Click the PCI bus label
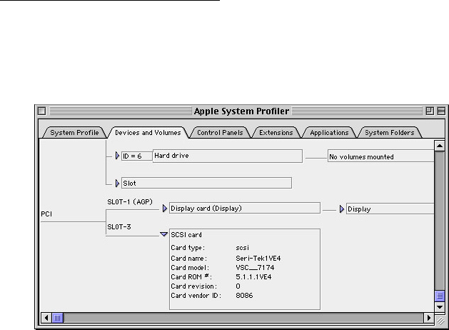449x330 pixels. (46, 214)
